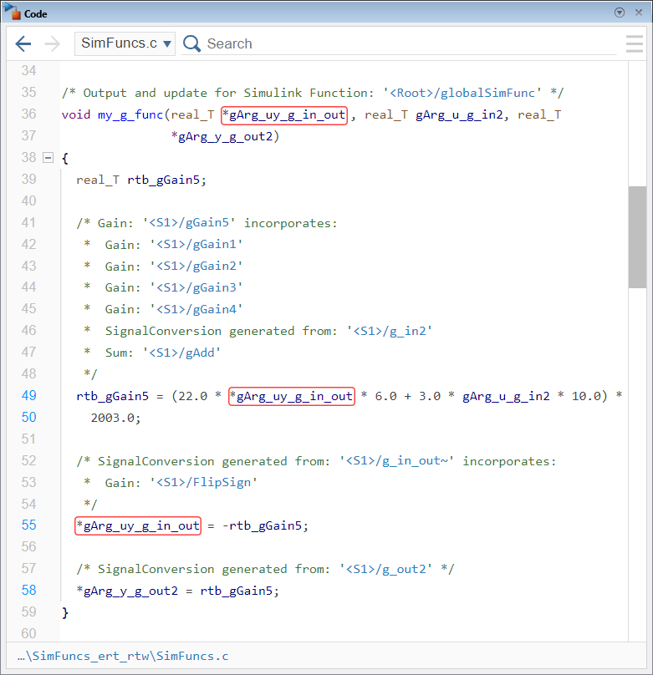Click the rtb_gGain5 declaration on line 39
Screen dimensions: 653x675
163,180
